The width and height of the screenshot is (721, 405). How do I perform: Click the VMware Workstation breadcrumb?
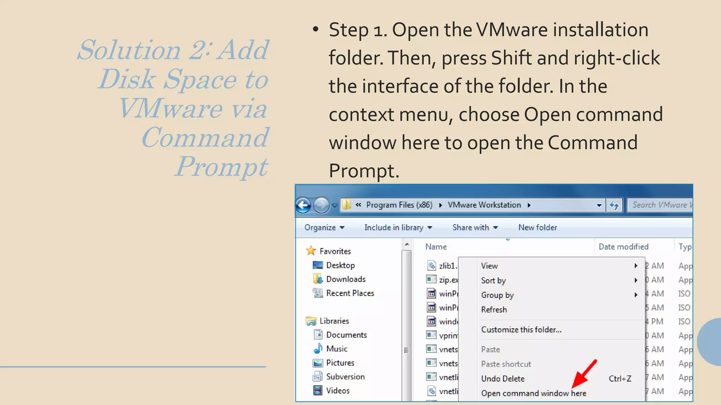pos(484,205)
